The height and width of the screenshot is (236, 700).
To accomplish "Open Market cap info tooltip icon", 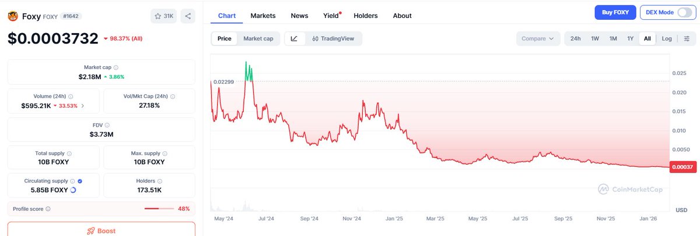I will tap(116, 67).
